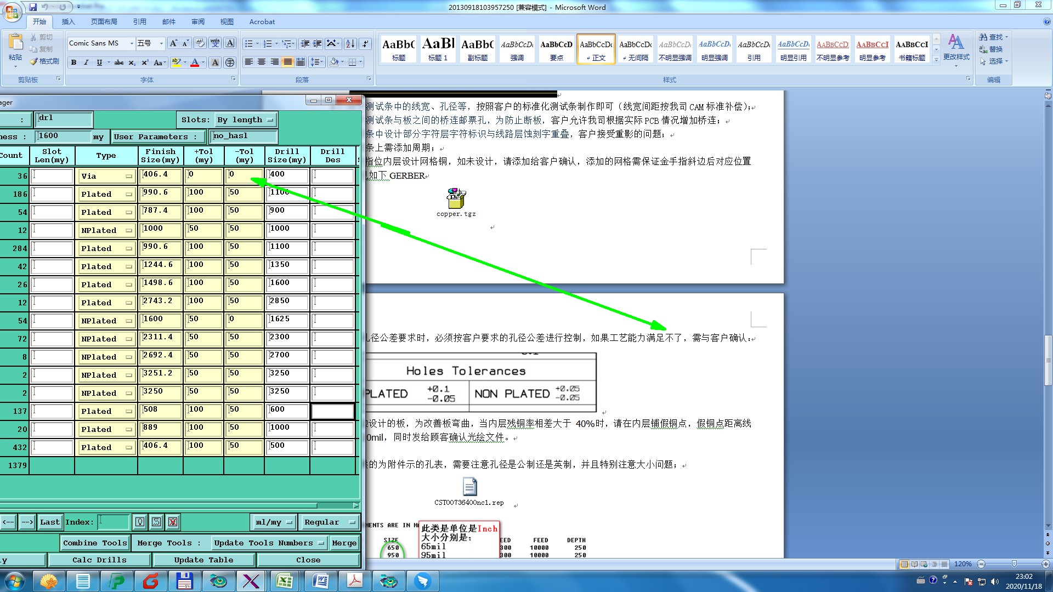Screen dimensions: 1053x592
Task: Click the Sort A-Z paragraph icon
Action: click(350, 43)
